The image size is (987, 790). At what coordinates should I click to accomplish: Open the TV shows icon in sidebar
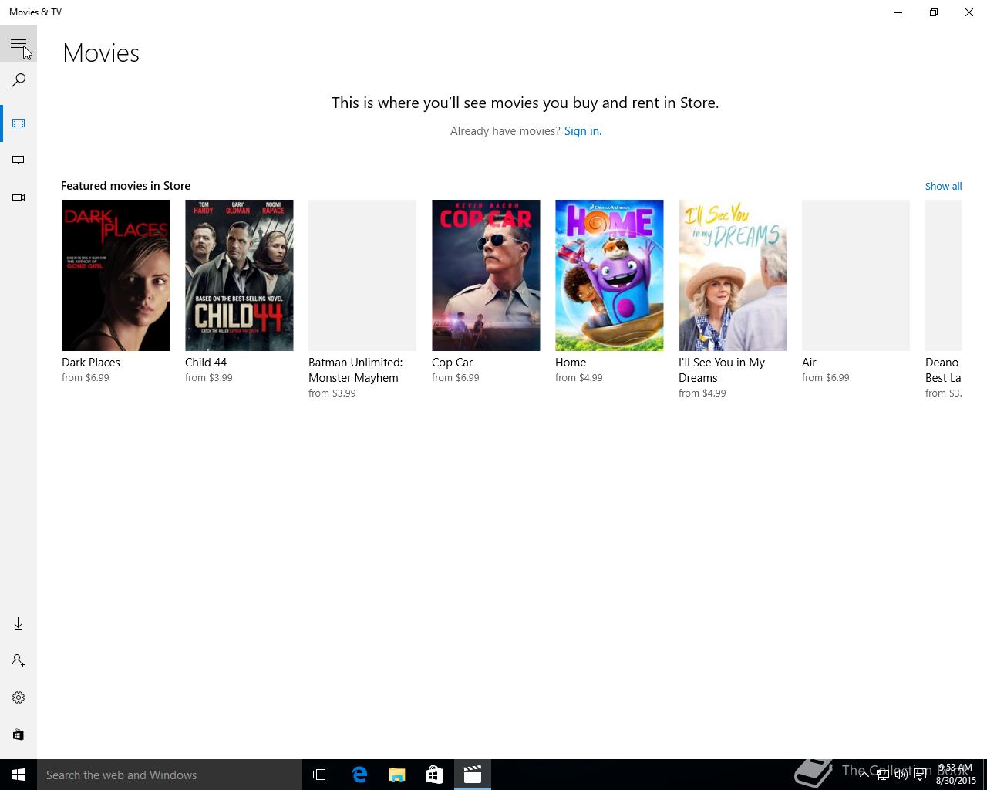click(19, 160)
